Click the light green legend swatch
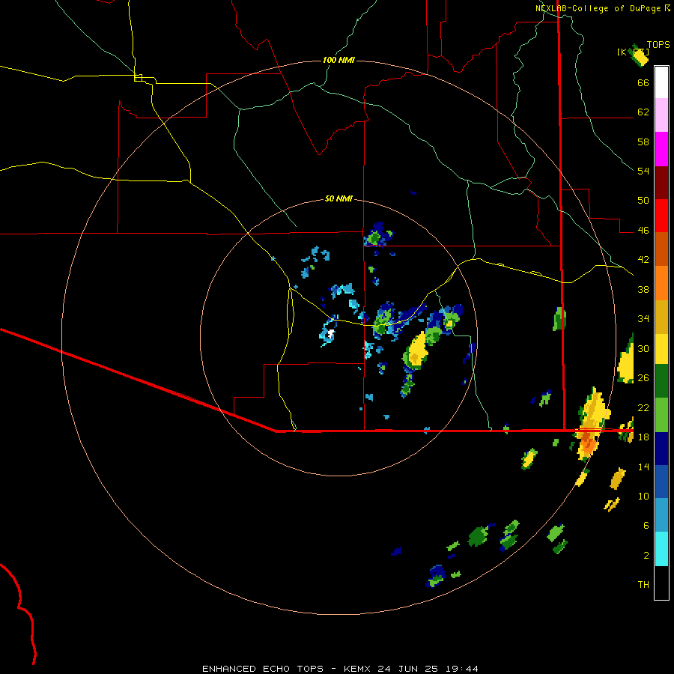This screenshot has width=674, height=674. pos(661,414)
